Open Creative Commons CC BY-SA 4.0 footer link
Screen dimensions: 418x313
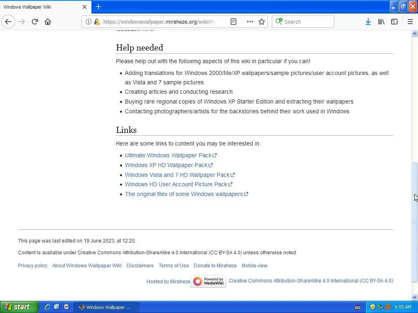click(x=311, y=281)
